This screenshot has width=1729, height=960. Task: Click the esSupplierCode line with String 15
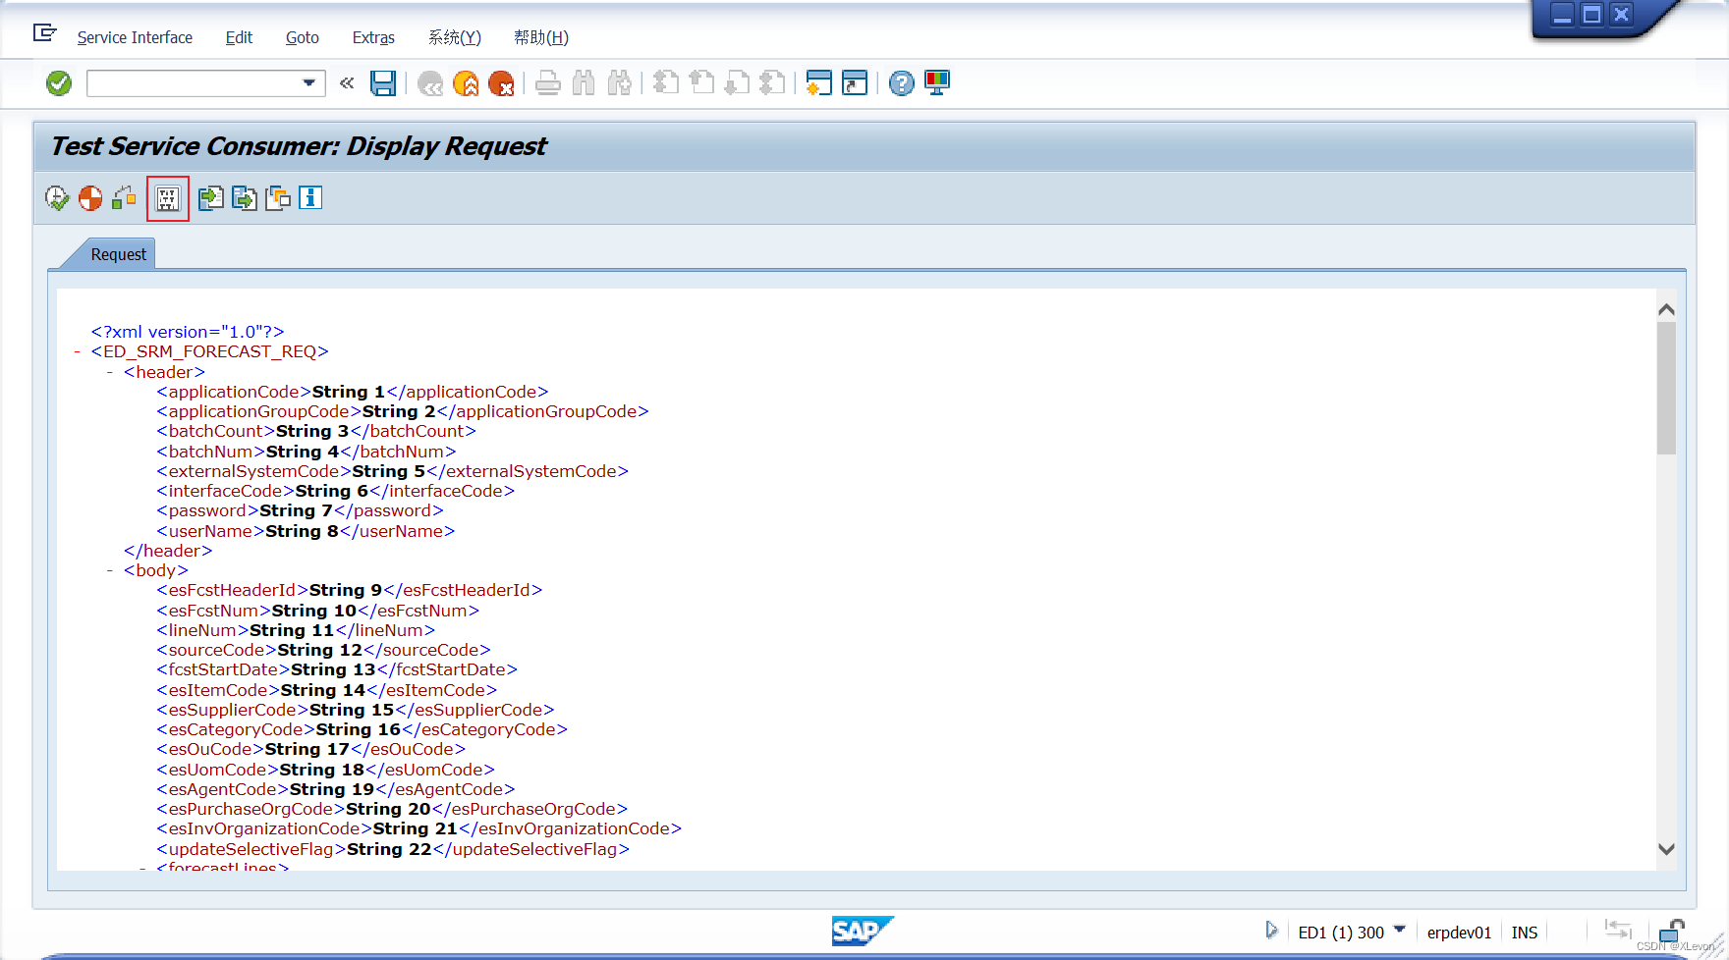[x=356, y=710]
